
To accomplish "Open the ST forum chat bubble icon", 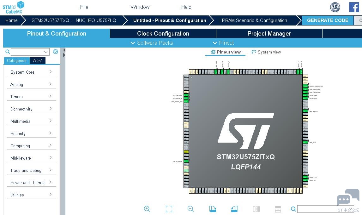I will pyautogui.click(x=348, y=197).
